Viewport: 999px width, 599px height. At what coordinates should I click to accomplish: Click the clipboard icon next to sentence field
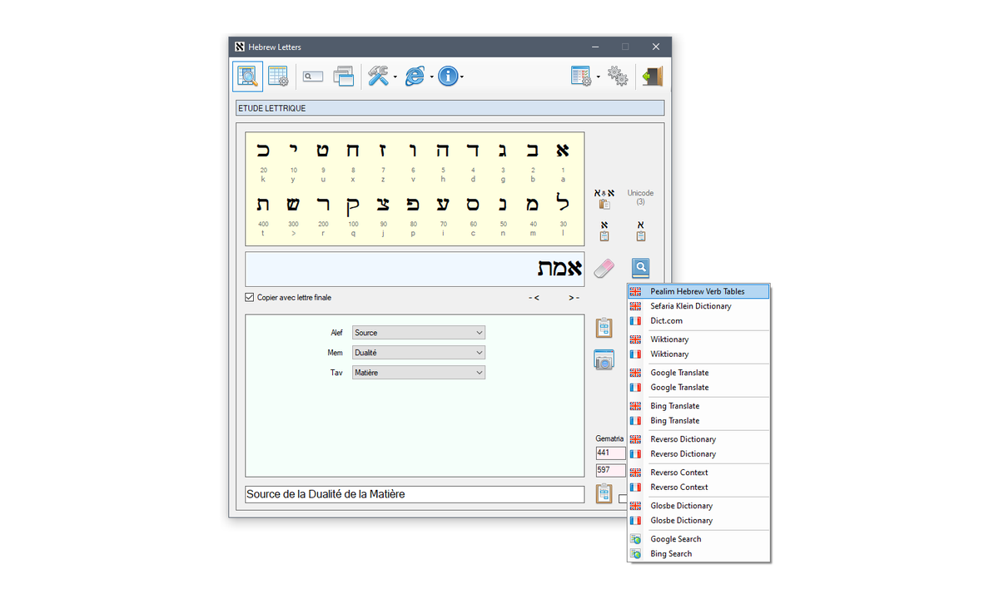(x=604, y=493)
